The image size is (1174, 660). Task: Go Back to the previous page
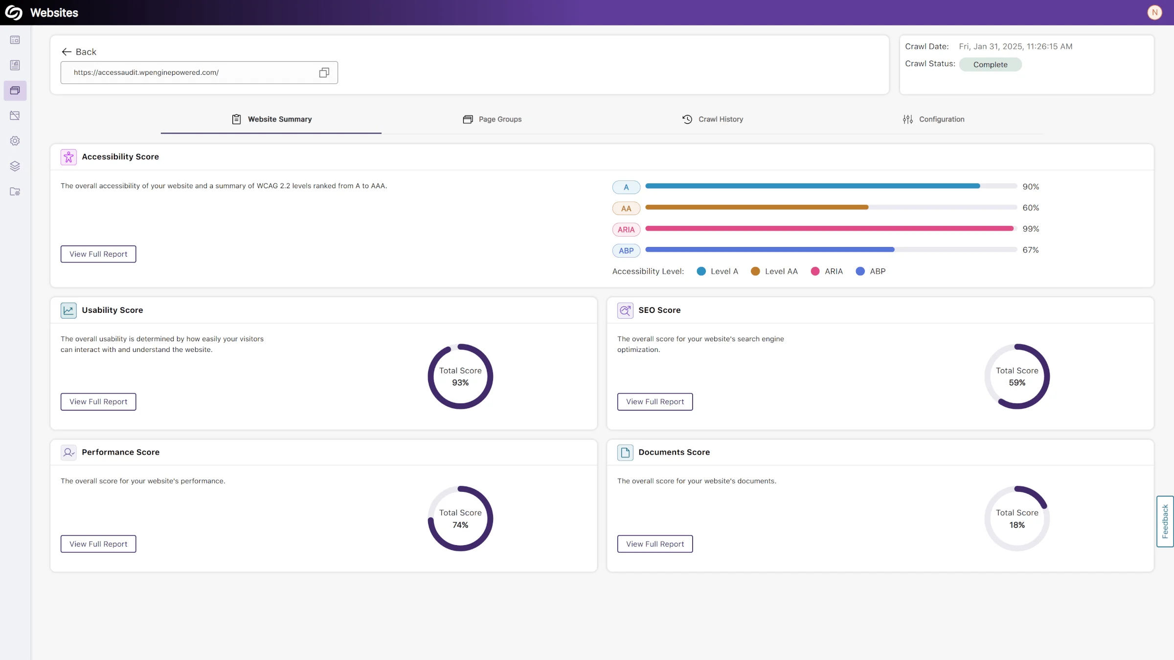79,52
